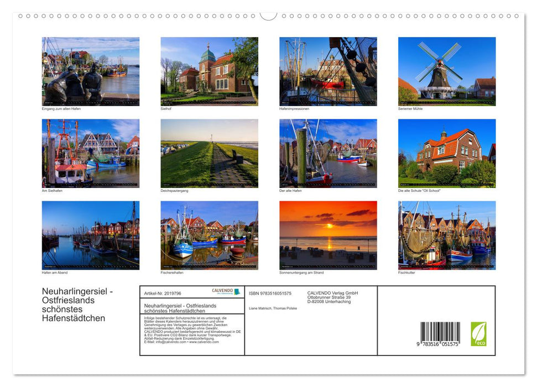Select the "Der alte Hafen" image
537x387 pixels.
[327, 153]
